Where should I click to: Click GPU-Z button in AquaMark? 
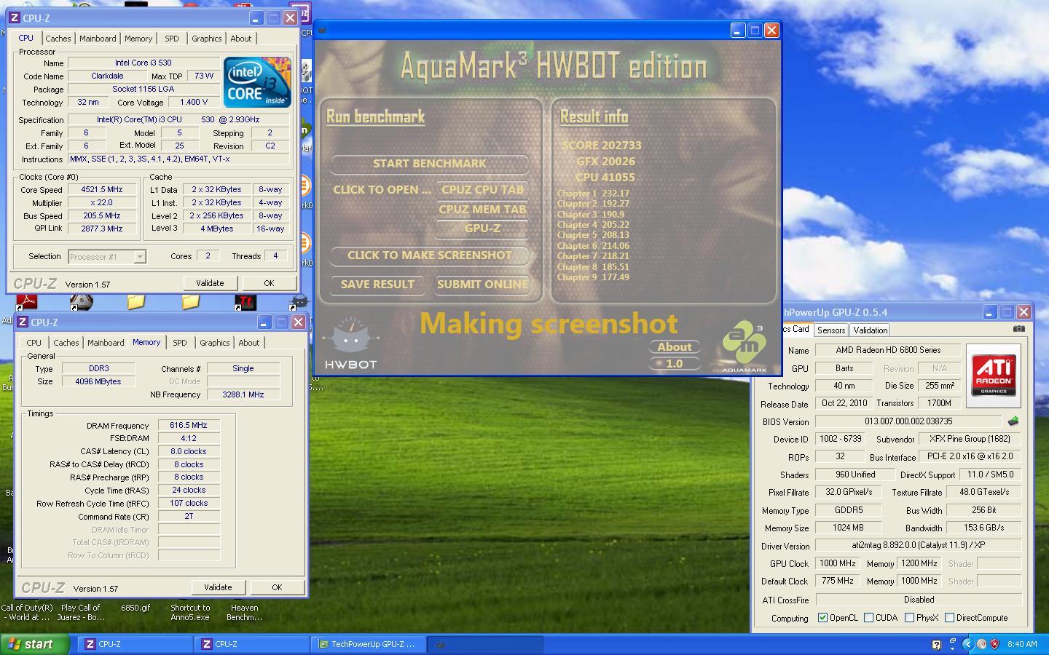[482, 229]
